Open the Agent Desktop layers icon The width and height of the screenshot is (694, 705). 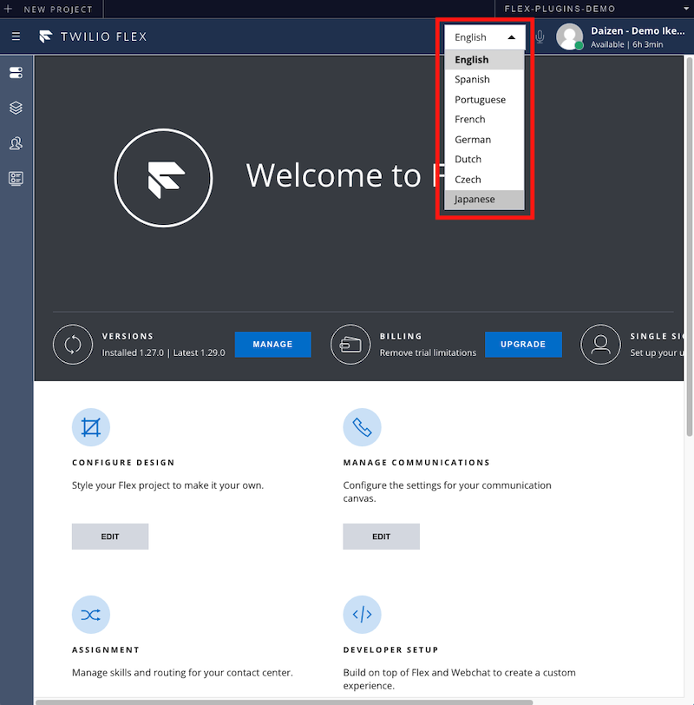(16, 108)
